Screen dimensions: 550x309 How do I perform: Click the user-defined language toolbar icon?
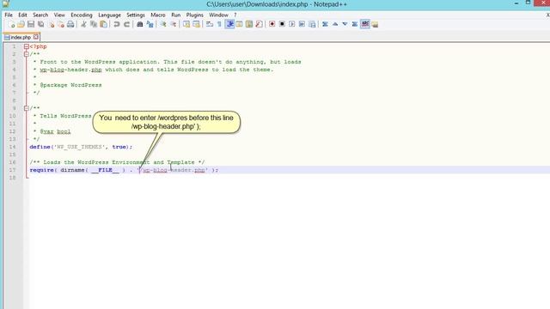coord(239,24)
